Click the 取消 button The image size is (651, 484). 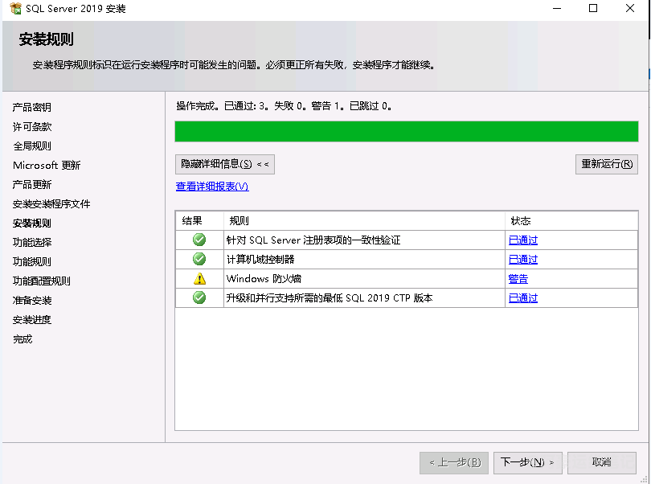pyautogui.click(x=602, y=462)
